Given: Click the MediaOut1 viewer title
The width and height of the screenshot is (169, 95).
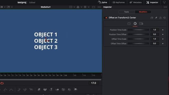Looking at the screenshot, I should click(46, 7).
